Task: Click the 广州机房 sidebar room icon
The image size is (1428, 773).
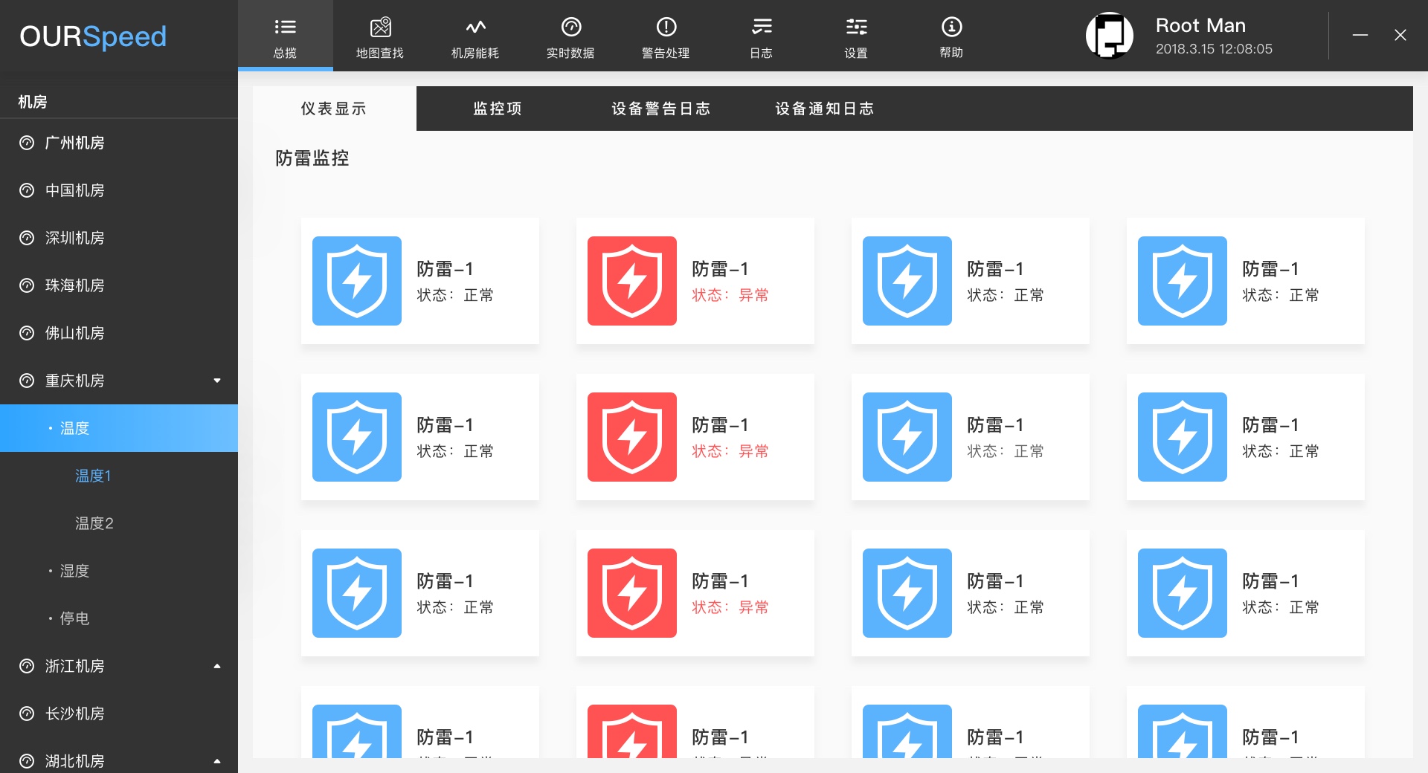Action: 25,143
